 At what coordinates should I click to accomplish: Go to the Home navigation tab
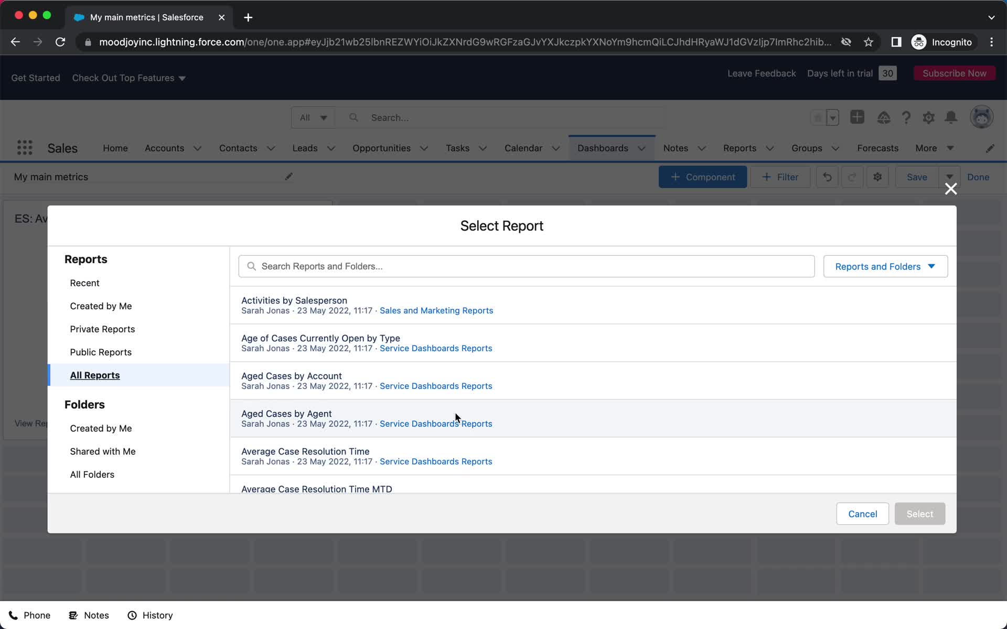tap(115, 148)
